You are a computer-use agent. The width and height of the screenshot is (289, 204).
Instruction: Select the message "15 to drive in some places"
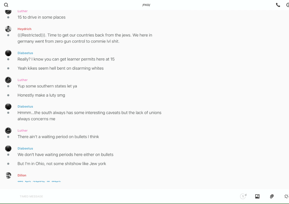click(41, 17)
